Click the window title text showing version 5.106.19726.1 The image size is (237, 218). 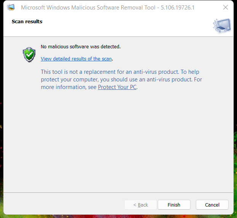107,8
